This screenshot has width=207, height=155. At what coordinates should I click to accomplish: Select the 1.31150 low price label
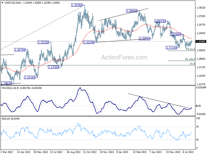[x=172, y=48]
